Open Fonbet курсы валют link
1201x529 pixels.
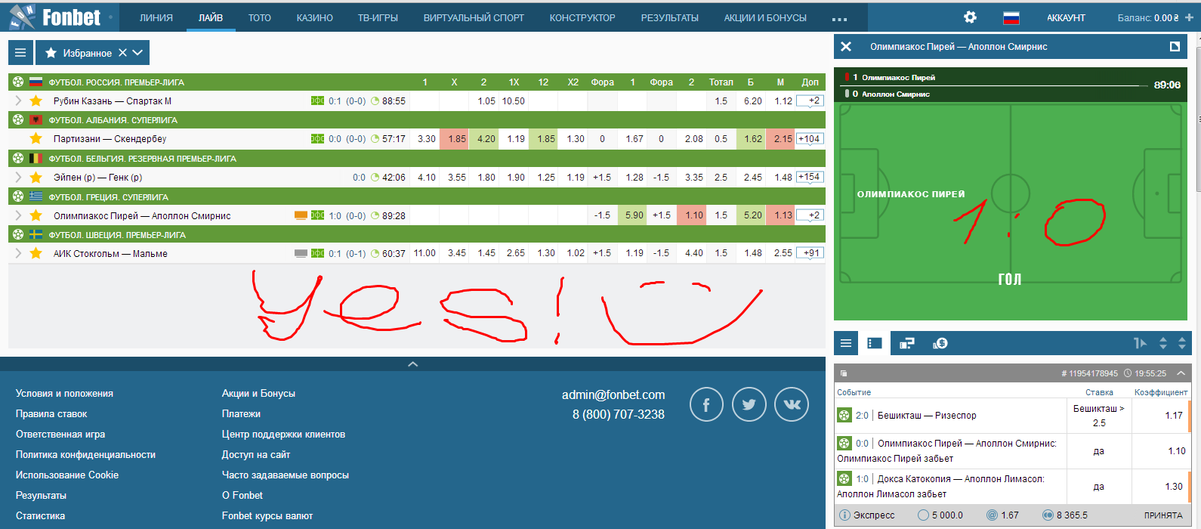tap(267, 515)
